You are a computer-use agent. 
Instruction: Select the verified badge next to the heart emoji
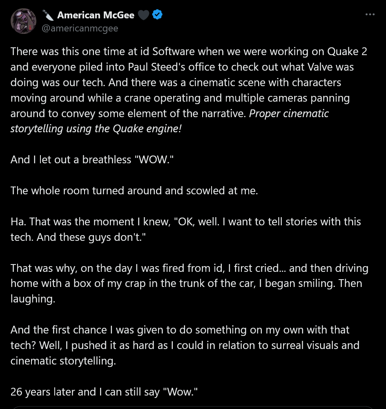[x=157, y=14]
